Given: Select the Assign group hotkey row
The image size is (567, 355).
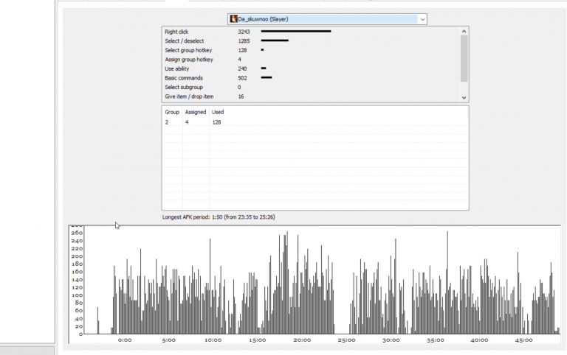Looking at the screenshot, I should [311, 60].
